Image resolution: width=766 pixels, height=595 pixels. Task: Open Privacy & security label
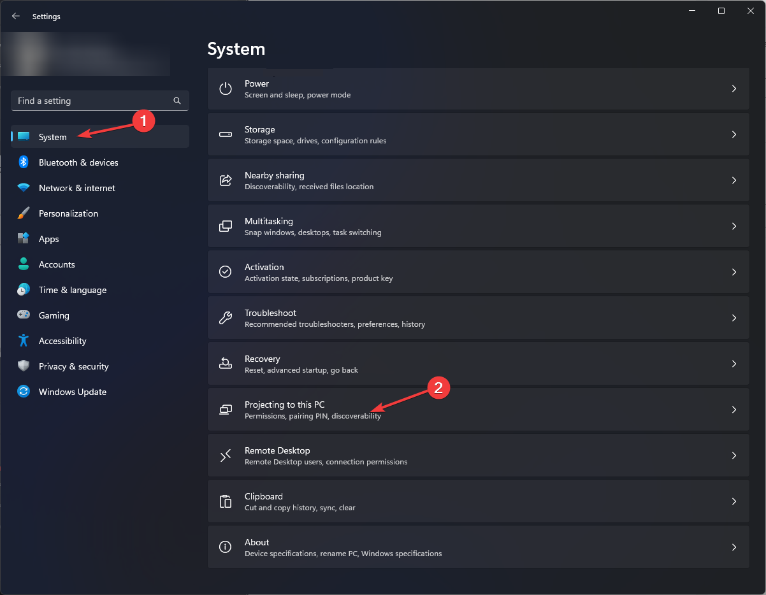coord(74,366)
